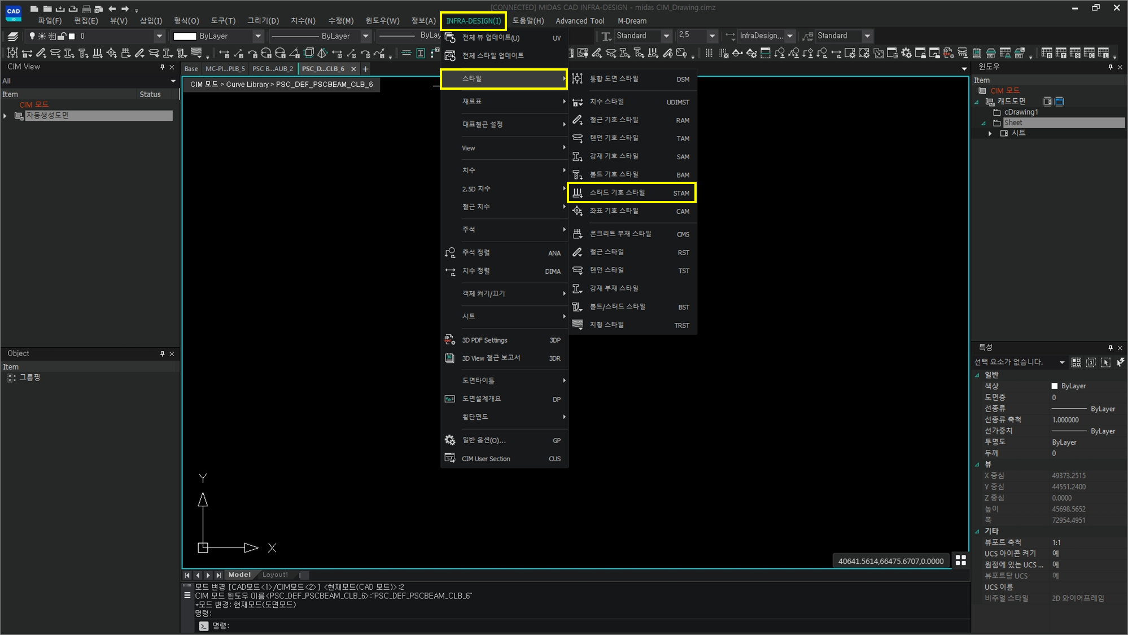Click the print icon in quick access bar
Screen dimensions: 1128x635
click(x=86, y=8)
